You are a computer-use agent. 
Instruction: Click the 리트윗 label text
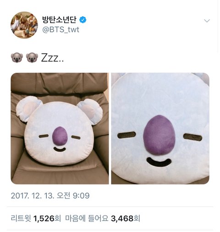(21, 218)
